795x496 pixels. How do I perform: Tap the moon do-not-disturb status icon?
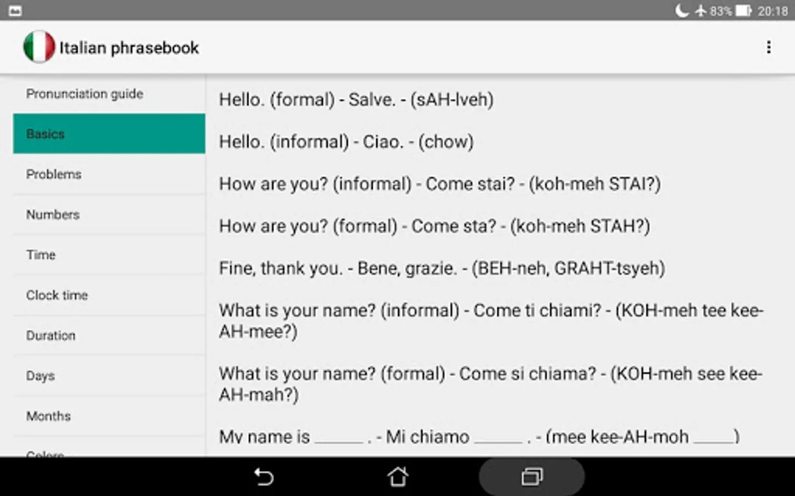tap(682, 10)
